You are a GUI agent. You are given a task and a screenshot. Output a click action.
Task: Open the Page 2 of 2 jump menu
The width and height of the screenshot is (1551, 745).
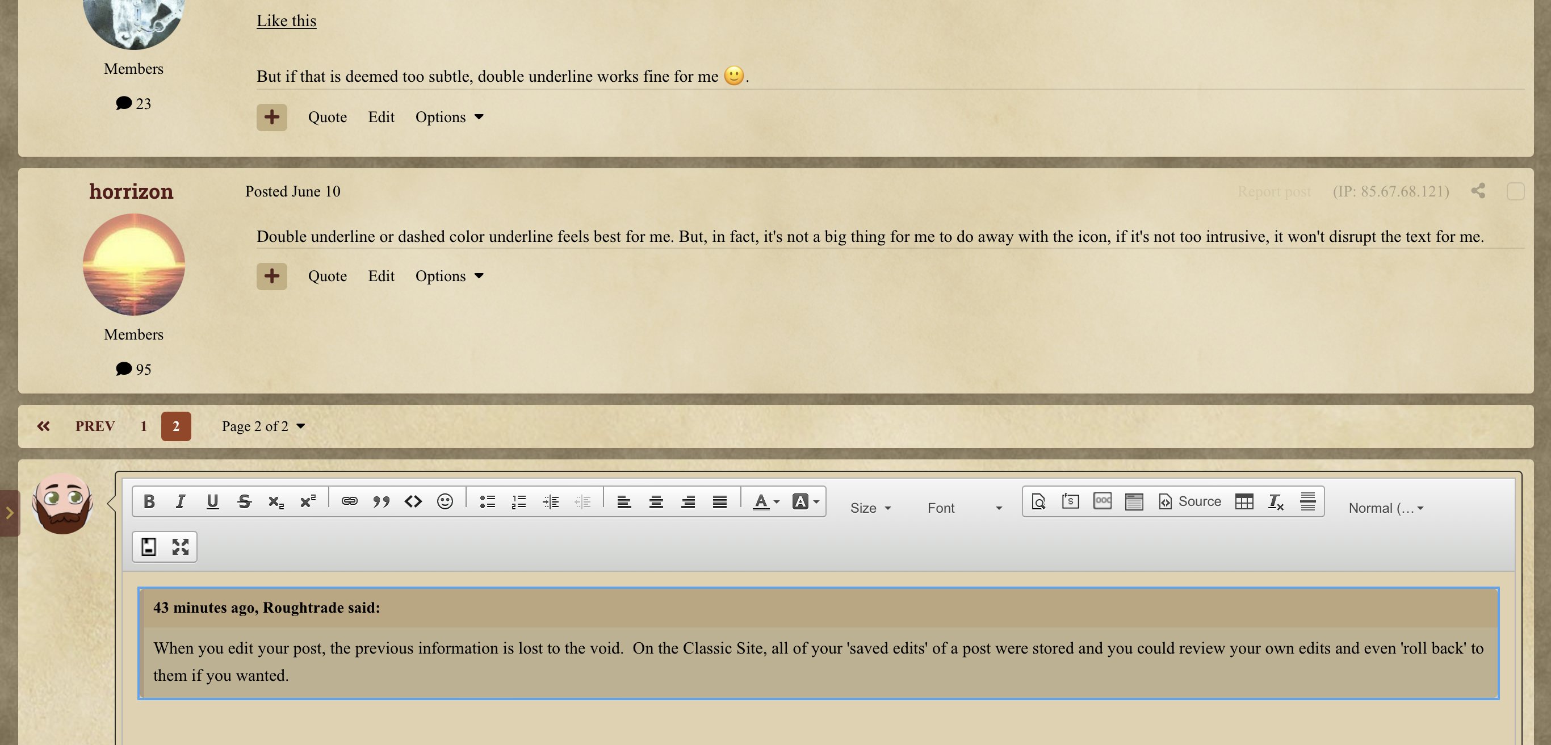263,426
